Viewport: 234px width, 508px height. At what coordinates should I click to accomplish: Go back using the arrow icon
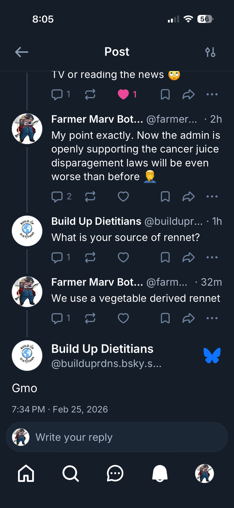click(x=22, y=52)
